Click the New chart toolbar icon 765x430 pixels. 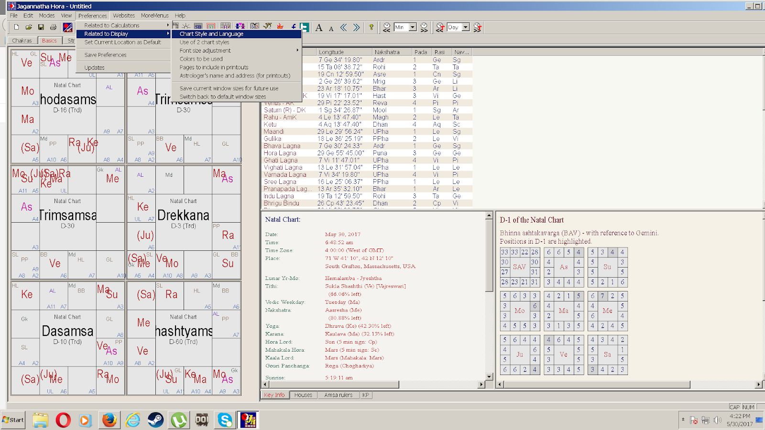point(16,27)
